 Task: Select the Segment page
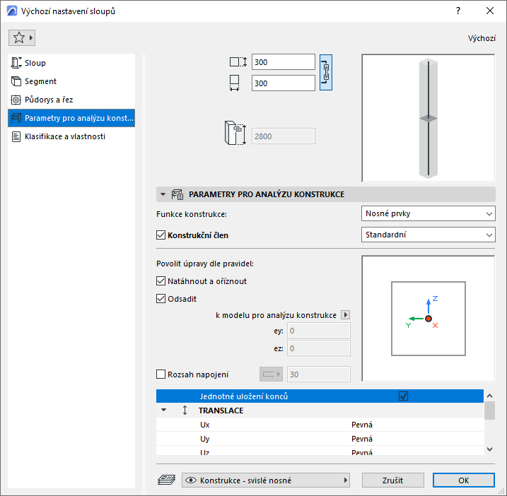pos(71,81)
